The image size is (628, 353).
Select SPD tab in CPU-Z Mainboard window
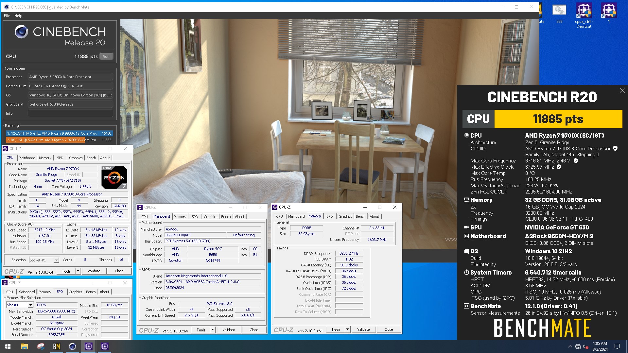(x=195, y=217)
